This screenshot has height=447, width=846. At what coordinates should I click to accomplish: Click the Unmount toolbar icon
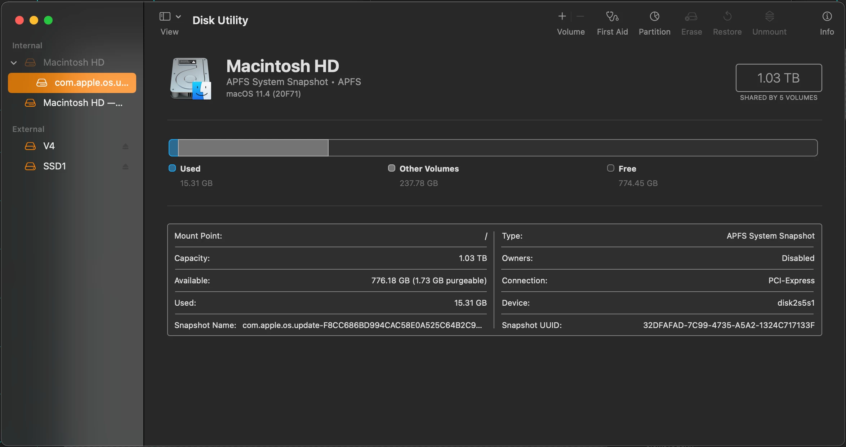click(x=769, y=17)
